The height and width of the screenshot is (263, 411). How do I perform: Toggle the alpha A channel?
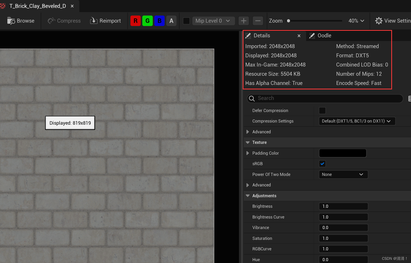pos(171,21)
